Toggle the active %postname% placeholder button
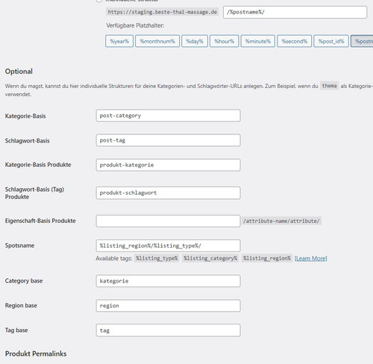373x364 pixels. [x=362, y=41]
